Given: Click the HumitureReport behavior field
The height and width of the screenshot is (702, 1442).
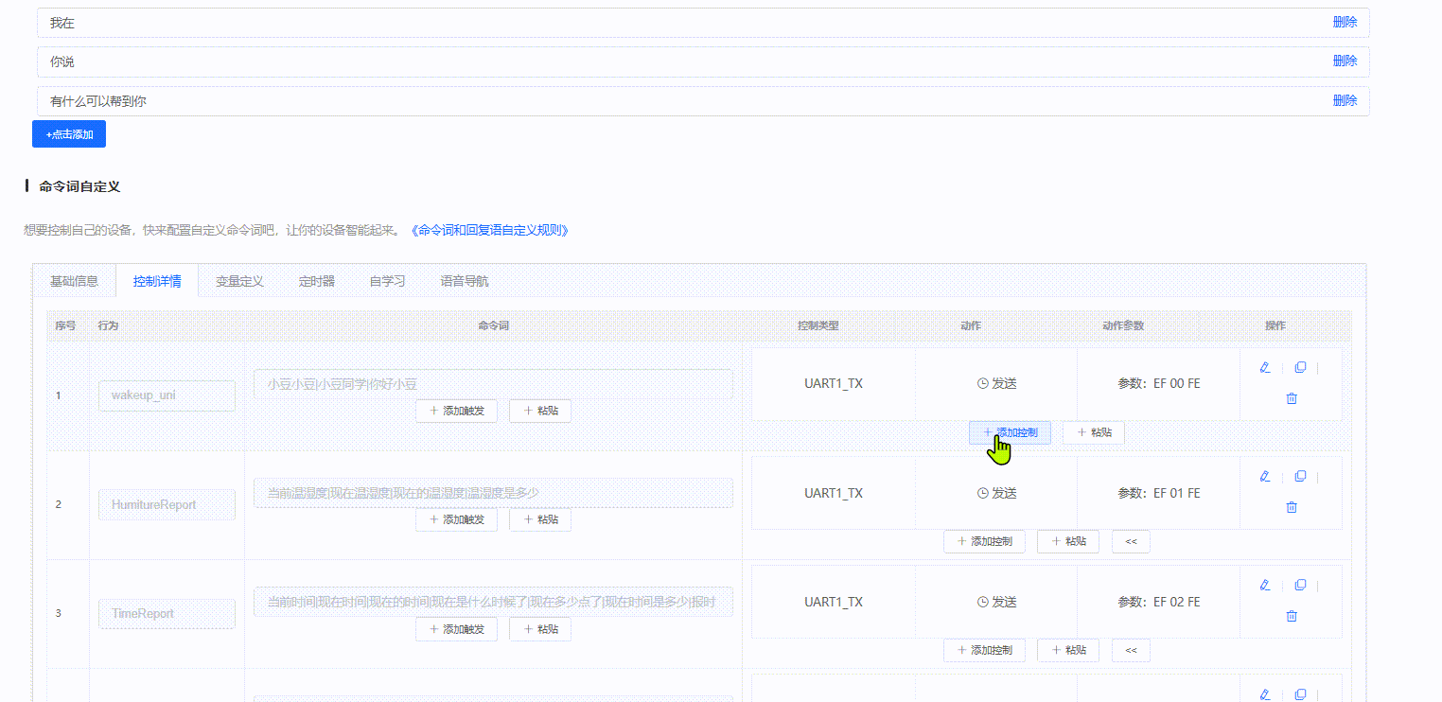Looking at the screenshot, I should coord(167,504).
